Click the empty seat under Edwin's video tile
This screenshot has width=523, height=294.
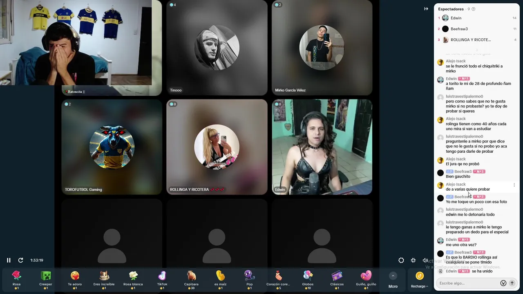coord(322,245)
